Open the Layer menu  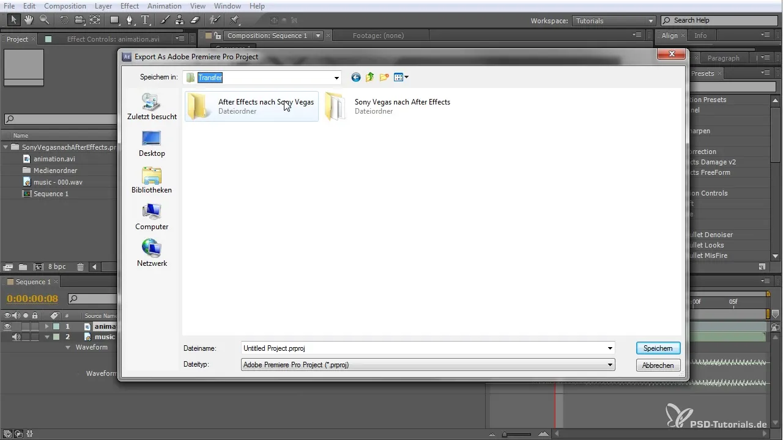[103, 6]
